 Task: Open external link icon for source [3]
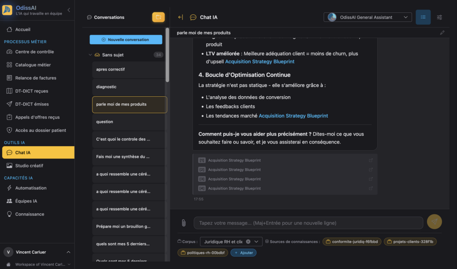[x=371, y=179]
